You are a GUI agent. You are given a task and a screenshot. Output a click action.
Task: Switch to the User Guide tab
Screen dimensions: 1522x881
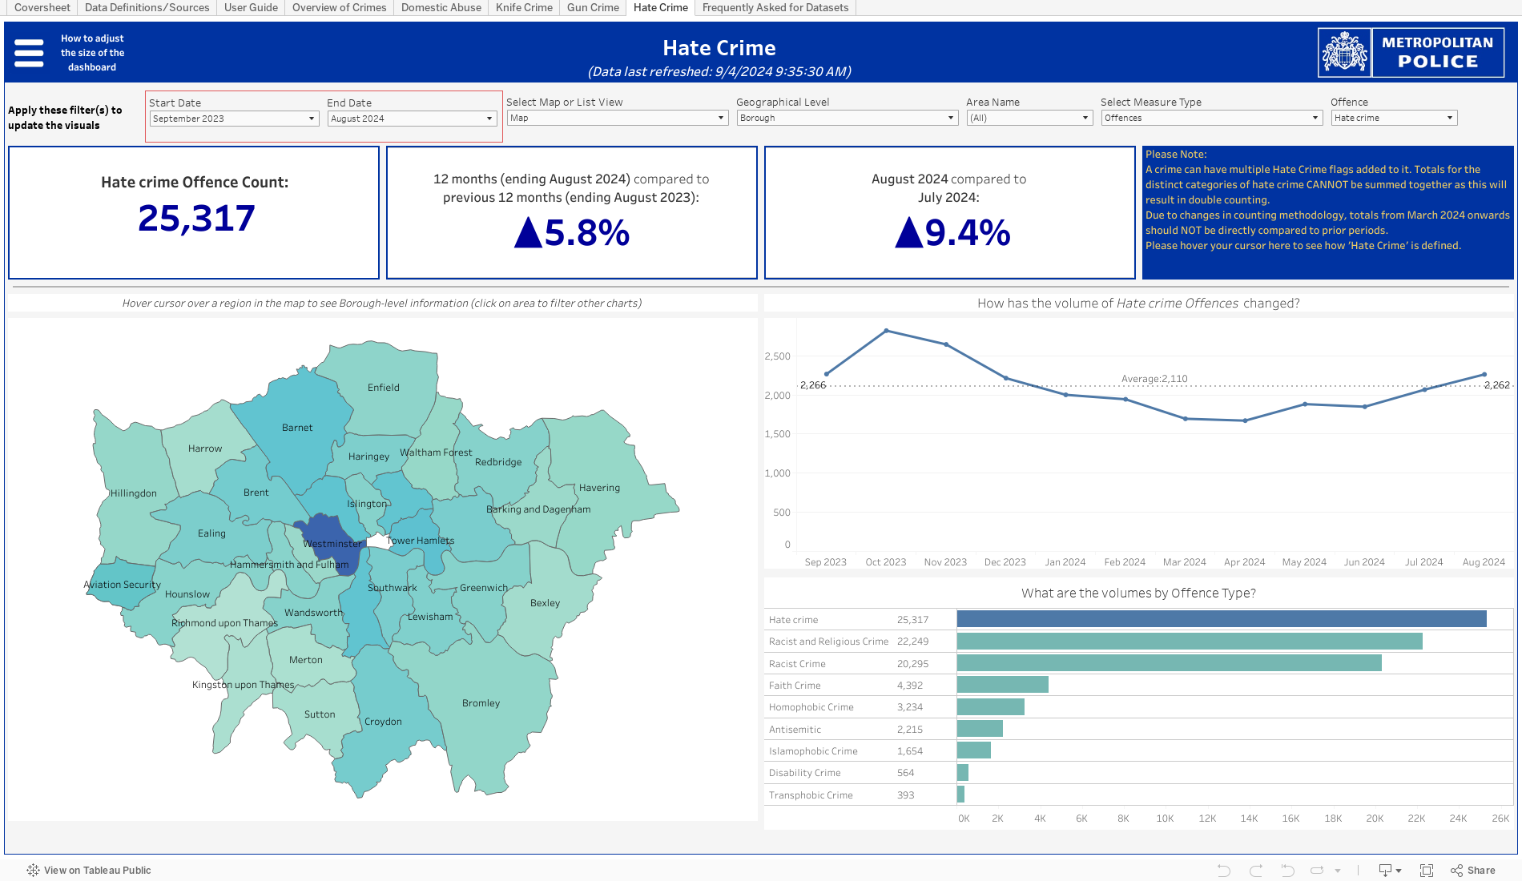tap(251, 7)
